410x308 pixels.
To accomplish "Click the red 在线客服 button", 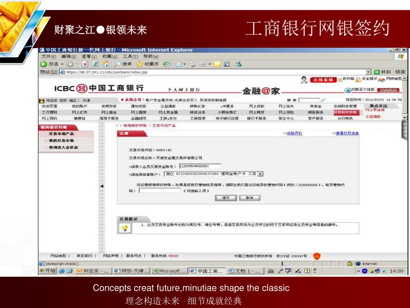I will 323,80.
